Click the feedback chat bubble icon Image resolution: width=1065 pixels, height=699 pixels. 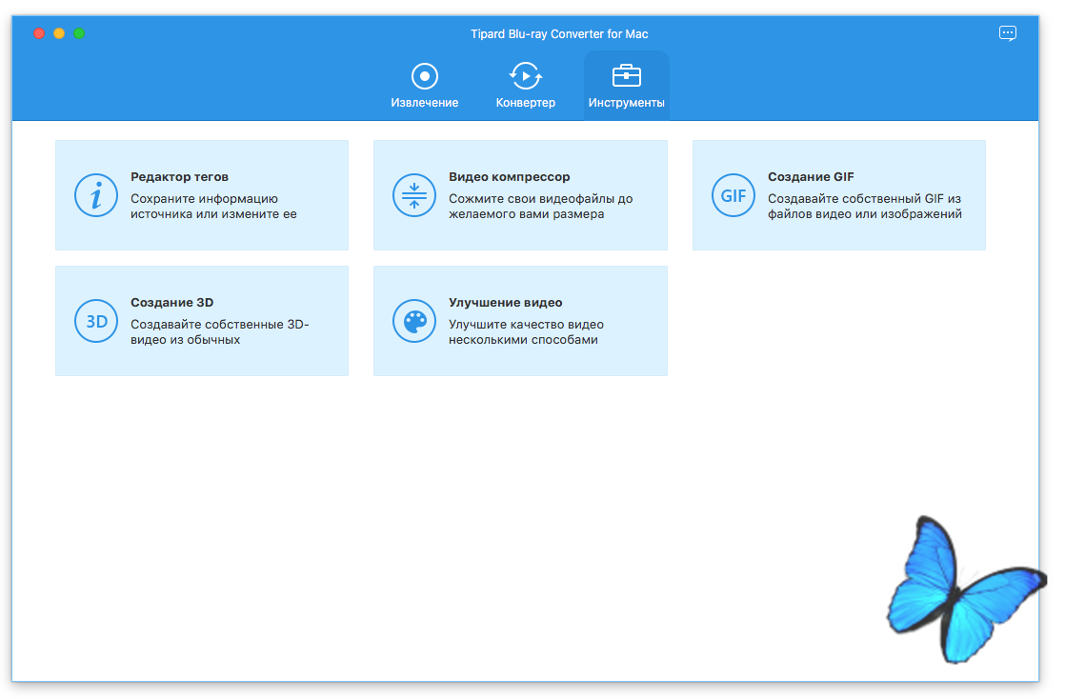point(1007,33)
